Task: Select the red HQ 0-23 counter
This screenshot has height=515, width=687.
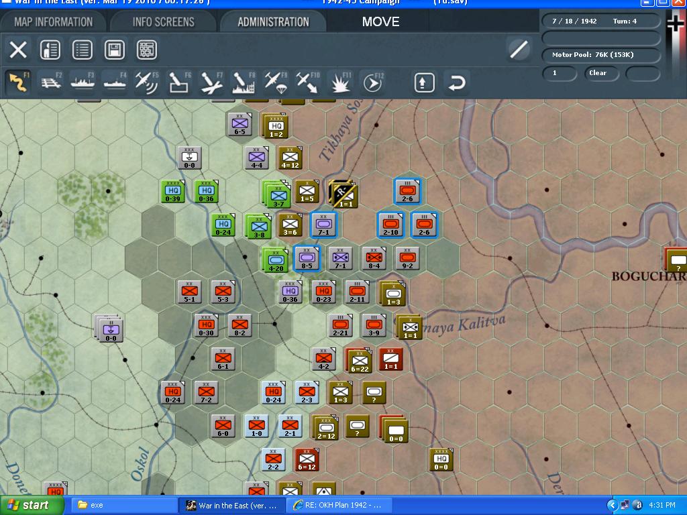Action: click(324, 292)
